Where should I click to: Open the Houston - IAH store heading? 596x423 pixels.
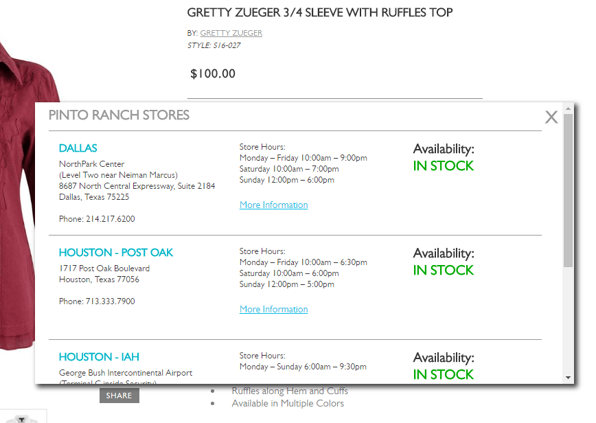click(x=99, y=357)
